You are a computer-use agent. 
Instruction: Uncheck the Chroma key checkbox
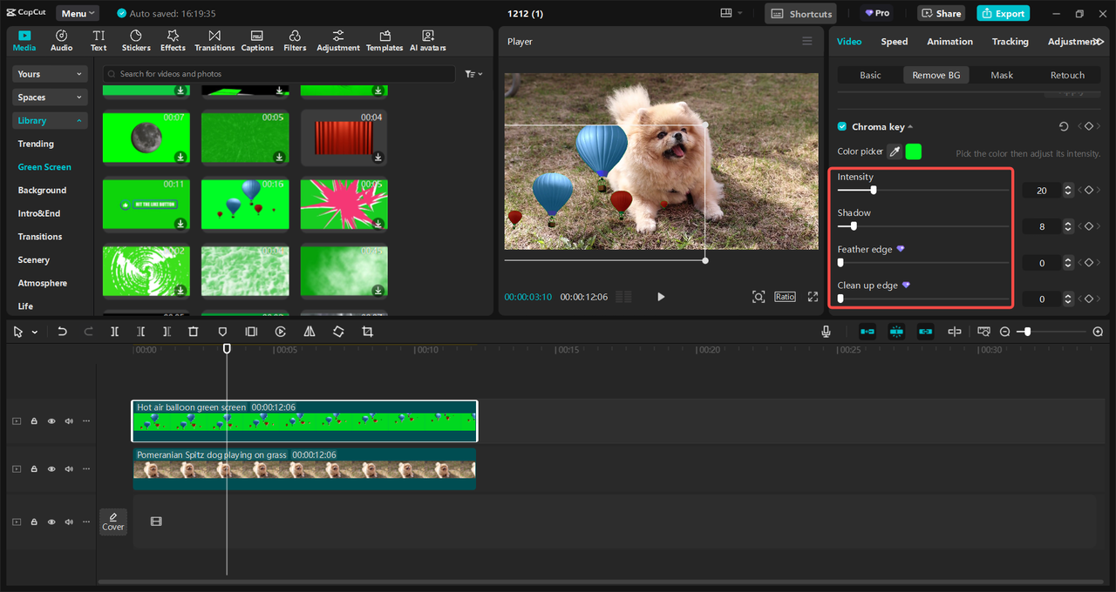(842, 126)
